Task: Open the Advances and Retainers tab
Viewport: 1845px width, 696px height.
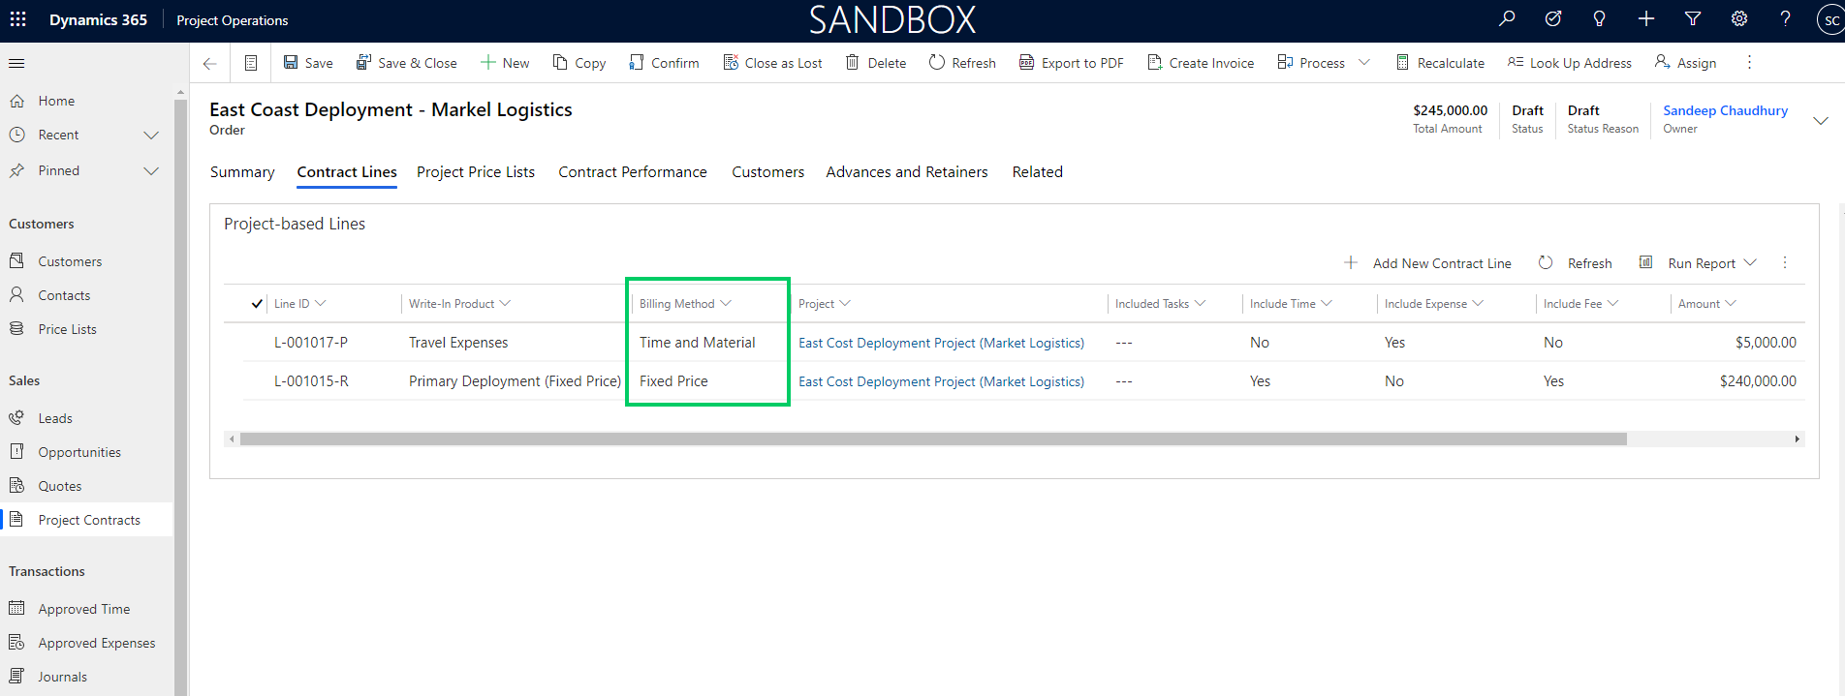Action: [x=906, y=172]
